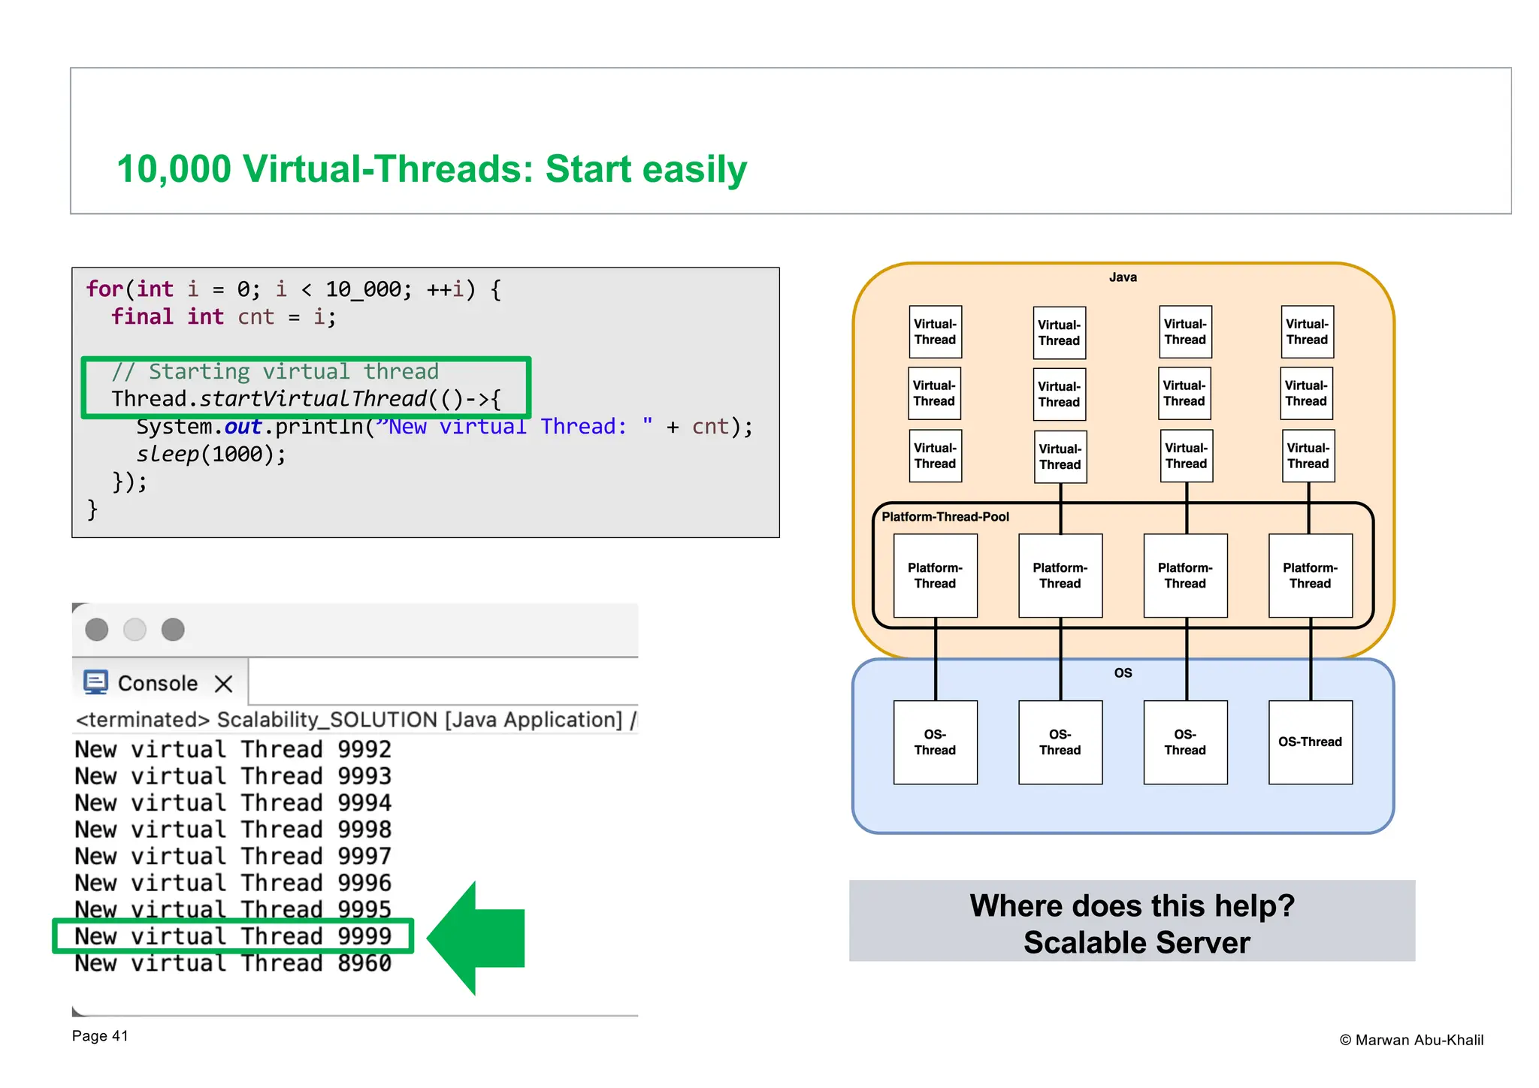Click the startVirtualThread code line
Viewport: 1539px width, 1088px height.
307,399
